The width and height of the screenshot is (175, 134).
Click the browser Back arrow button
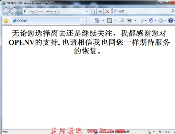(6, 11)
